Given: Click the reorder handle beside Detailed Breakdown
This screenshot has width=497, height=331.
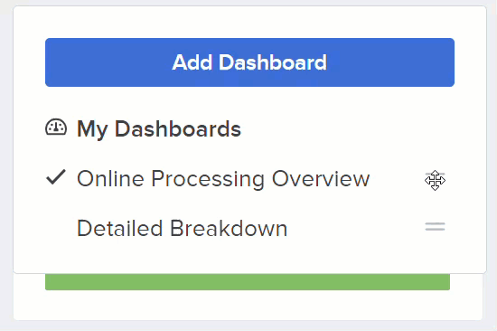Looking at the screenshot, I should pyautogui.click(x=435, y=227).
